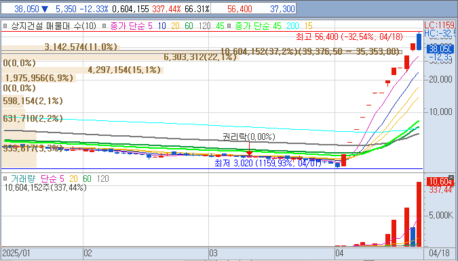Select the 상지건설 매물대 수(10) indicator label
The height and width of the screenshot is (261, 458).
coord(54,26)
